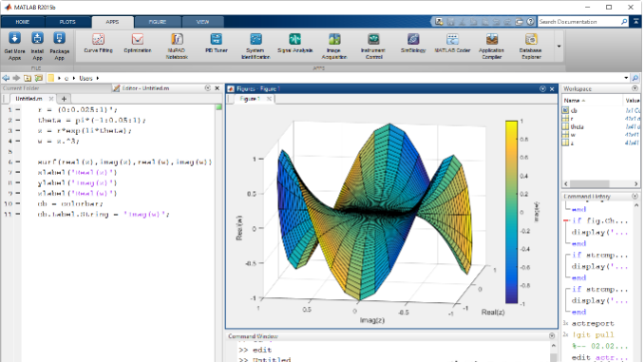The width and height of the screenshot is (644, 362).
Task: Click the address bar search magnifier icon
Action: (x=635, y=78)
